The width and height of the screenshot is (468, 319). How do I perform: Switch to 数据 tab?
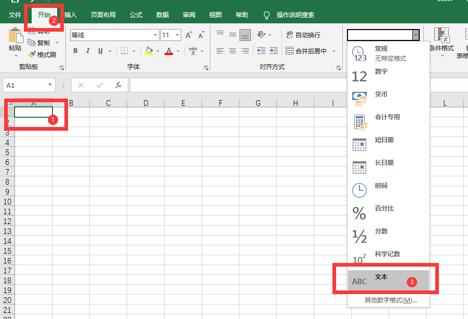click(163, 15)
